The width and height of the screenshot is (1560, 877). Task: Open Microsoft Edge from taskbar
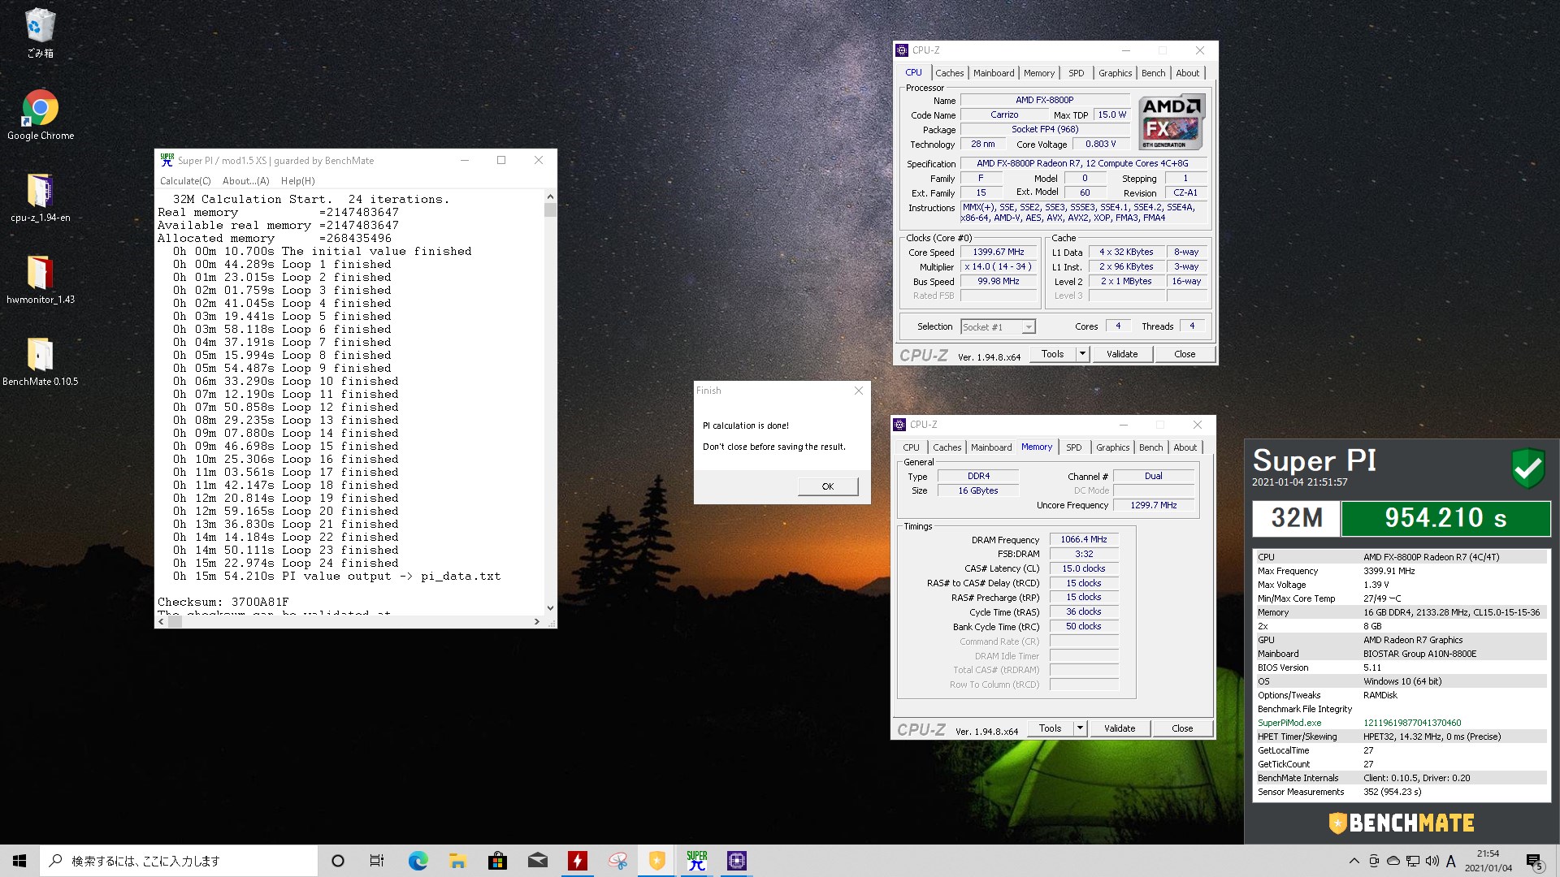pos(418,861)
